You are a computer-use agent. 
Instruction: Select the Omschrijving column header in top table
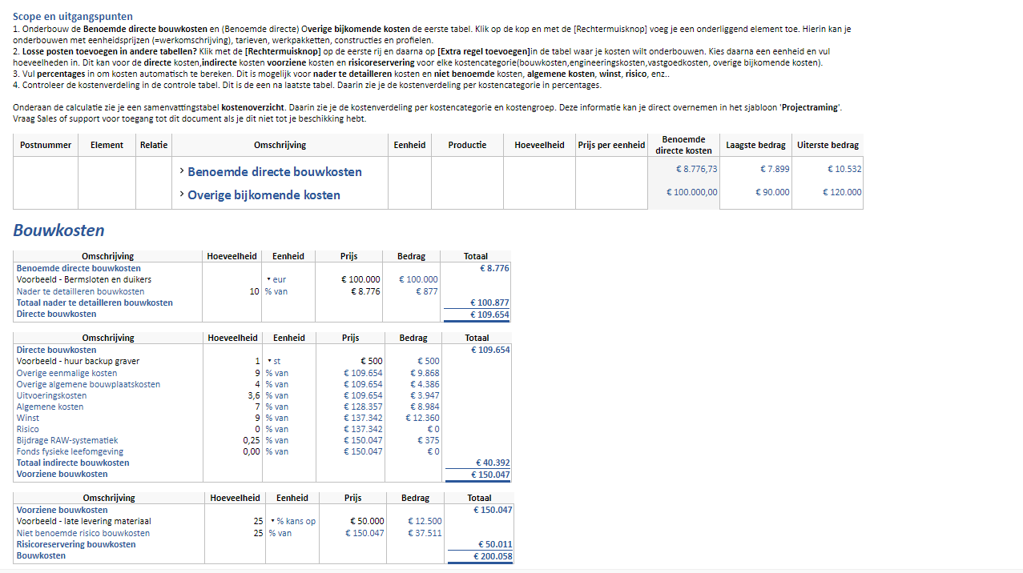pos(280,145)
